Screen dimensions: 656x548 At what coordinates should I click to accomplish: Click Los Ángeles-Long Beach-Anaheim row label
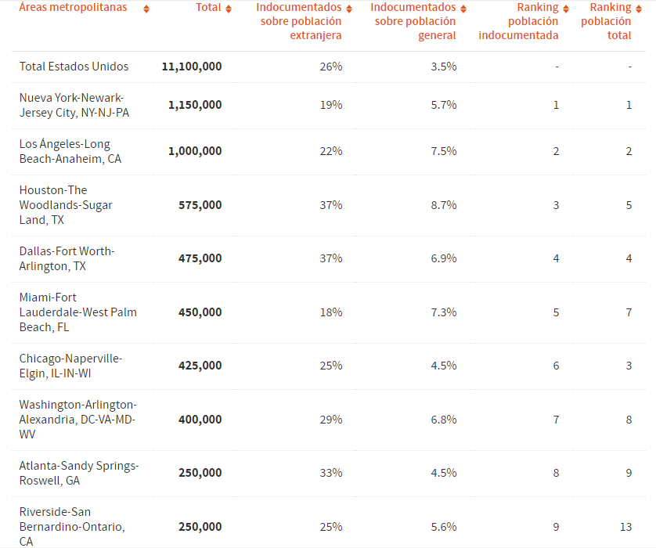click(69, 151)
